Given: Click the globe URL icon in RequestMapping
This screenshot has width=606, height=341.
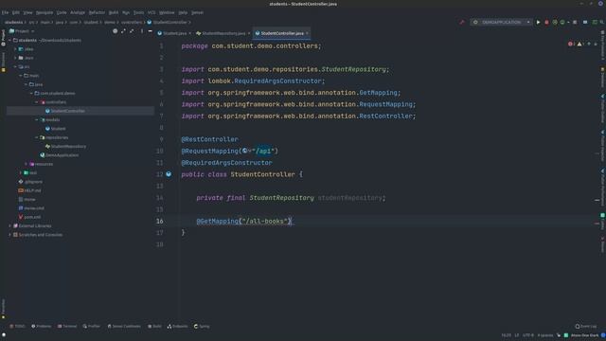Looking at the screenshot, I should (x=244, y=152).
